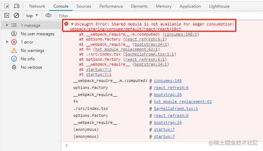Open hot module replacement:62 source link
Screen dimensions: 263x151
(183, 101)
